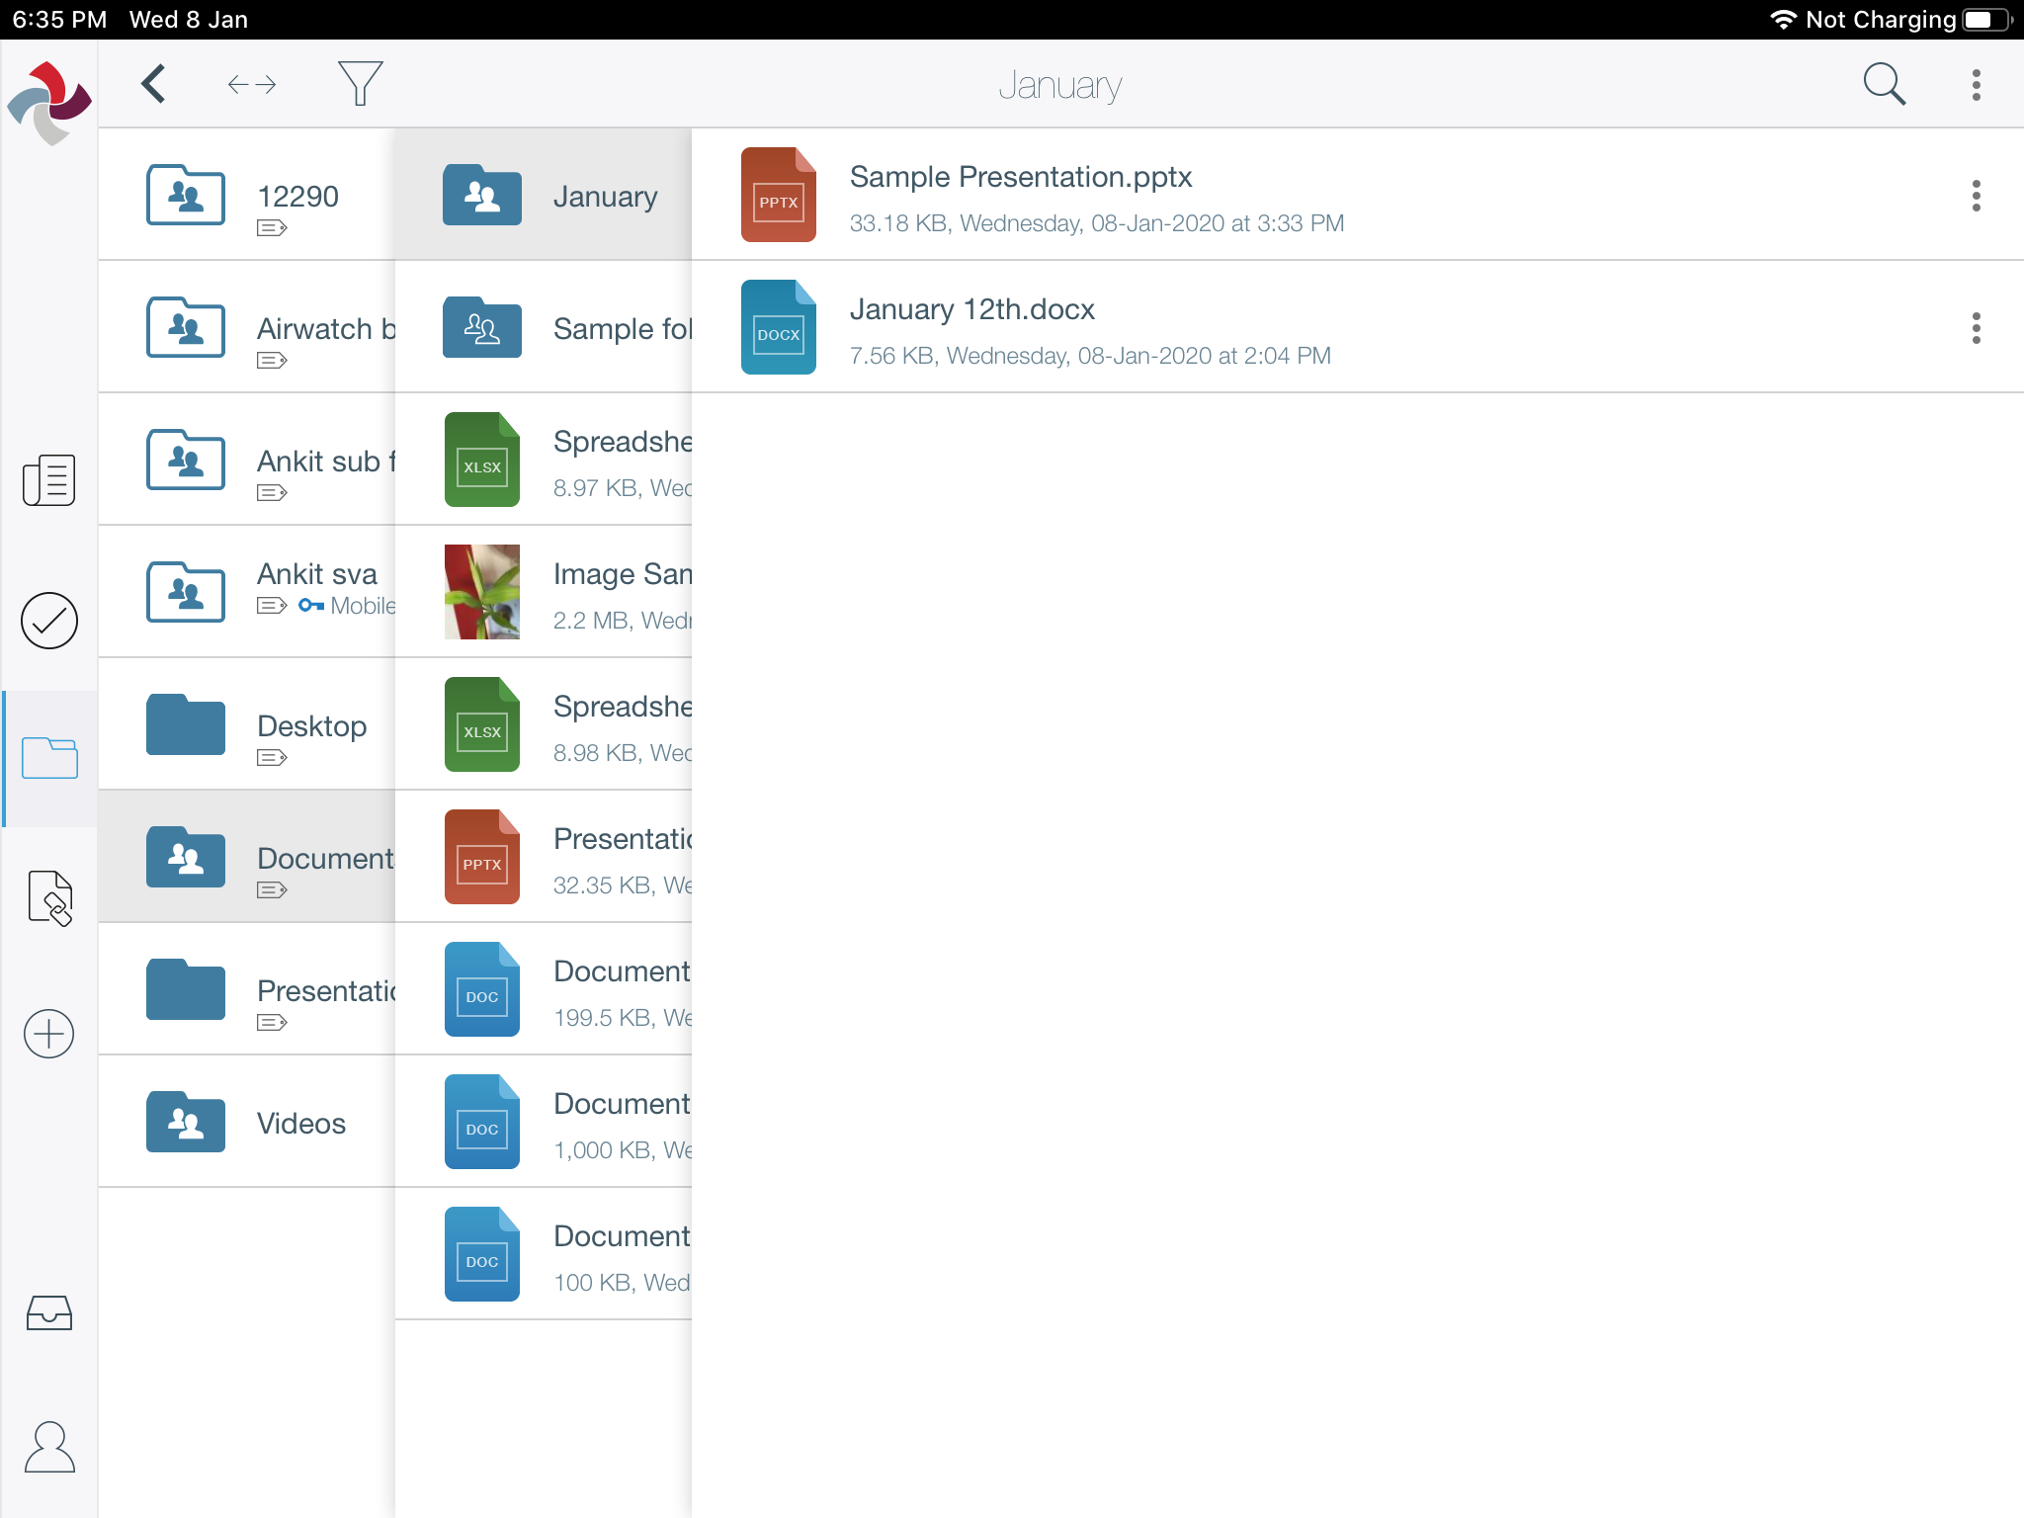Click the column expand arrows icon
This screenshot has height=1518, width=2024.
251,84
